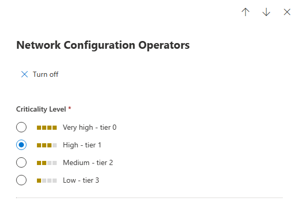This screenshot has height=205, width=298.
Task: Click the two-bar Medium criticality icon
Action: [x=47, y=163]
